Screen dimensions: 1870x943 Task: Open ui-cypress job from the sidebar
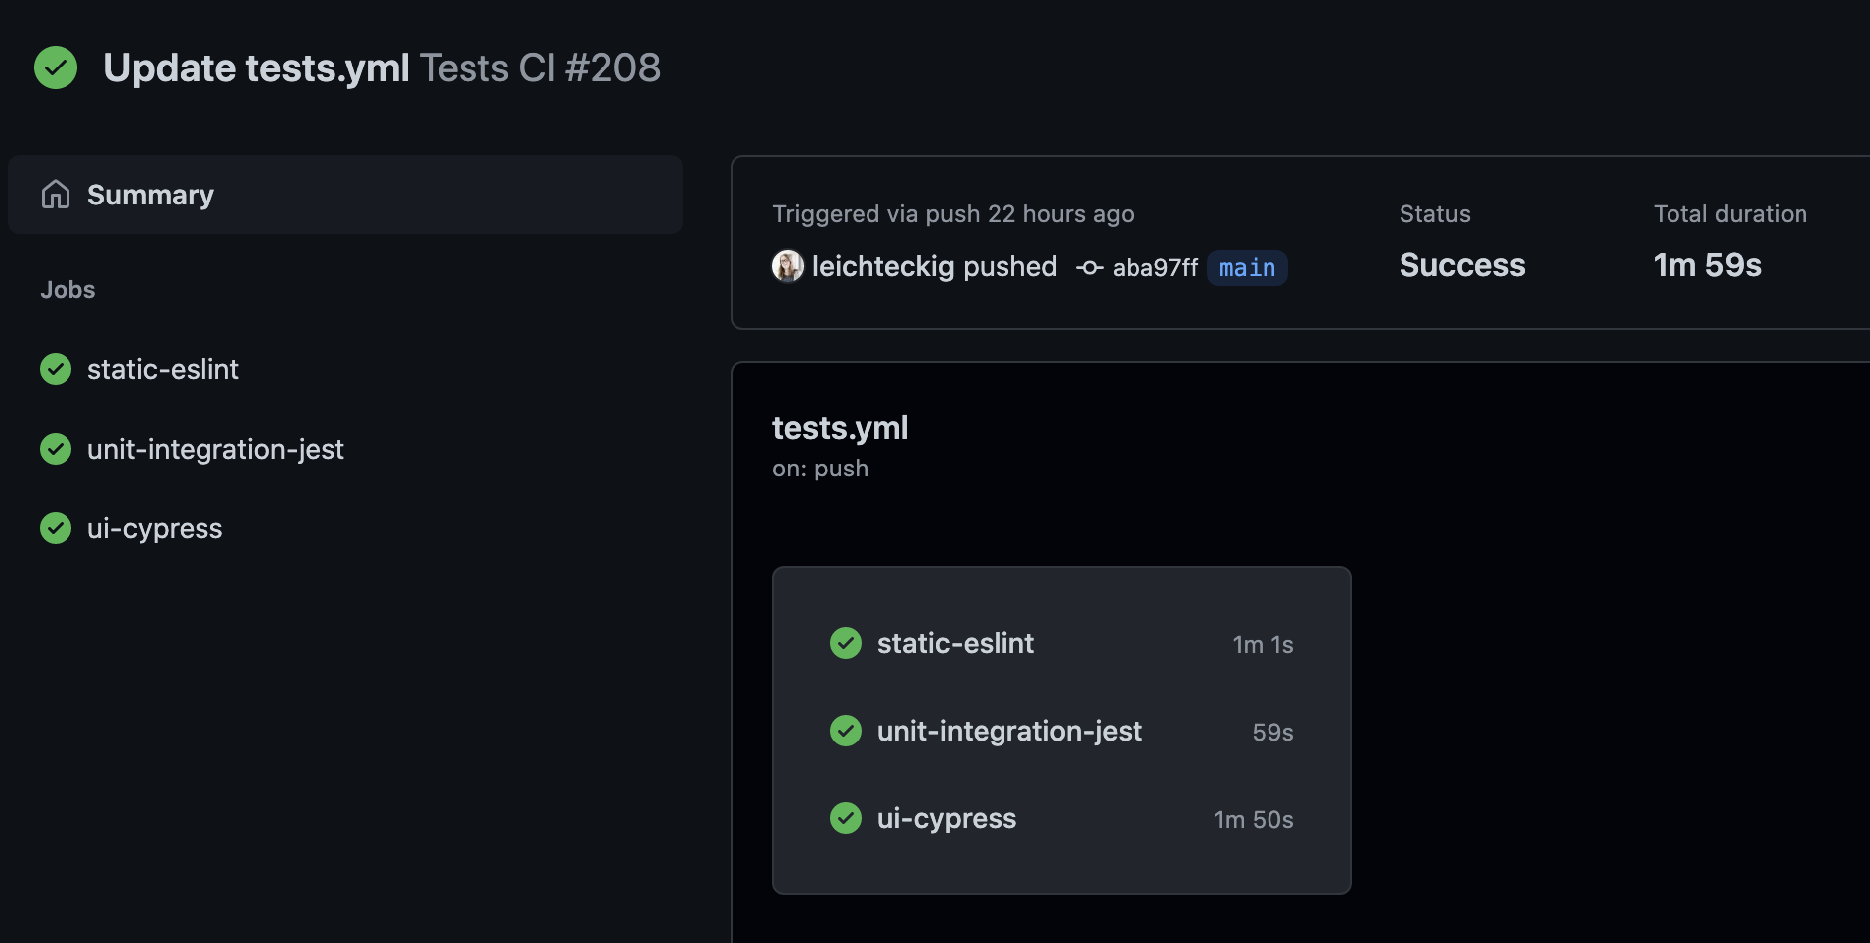click(x=155, y=528)
